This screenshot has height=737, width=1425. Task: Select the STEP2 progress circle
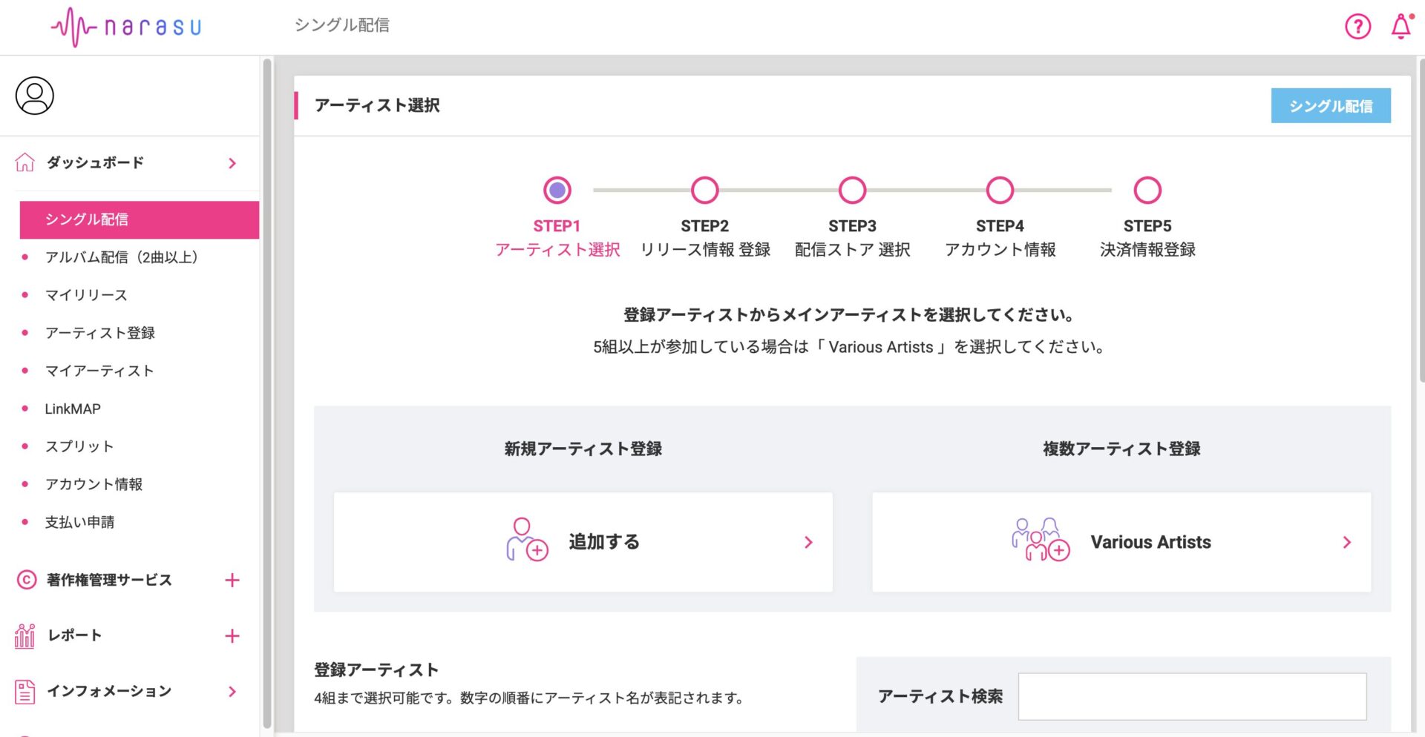704,190
